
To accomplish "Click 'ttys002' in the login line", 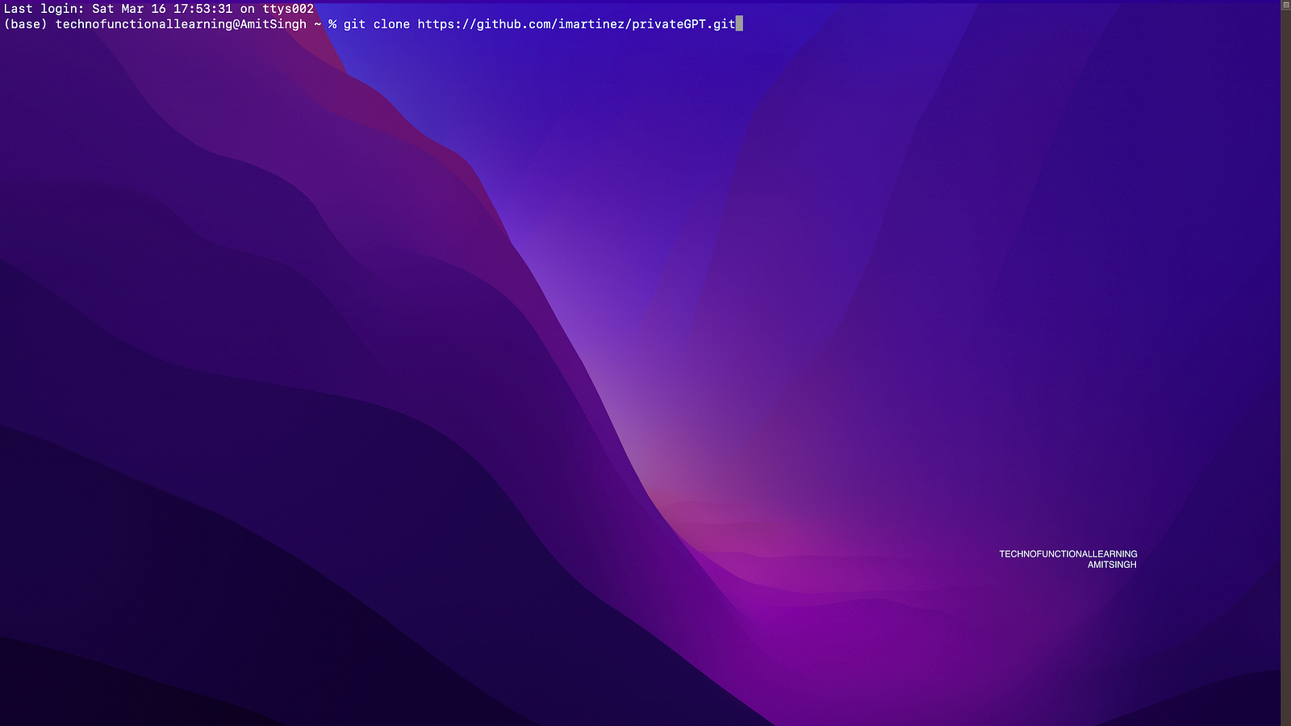I will [x=288, y=9].
